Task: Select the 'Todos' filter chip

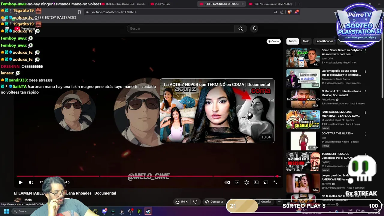Action: tap(292, 41)
